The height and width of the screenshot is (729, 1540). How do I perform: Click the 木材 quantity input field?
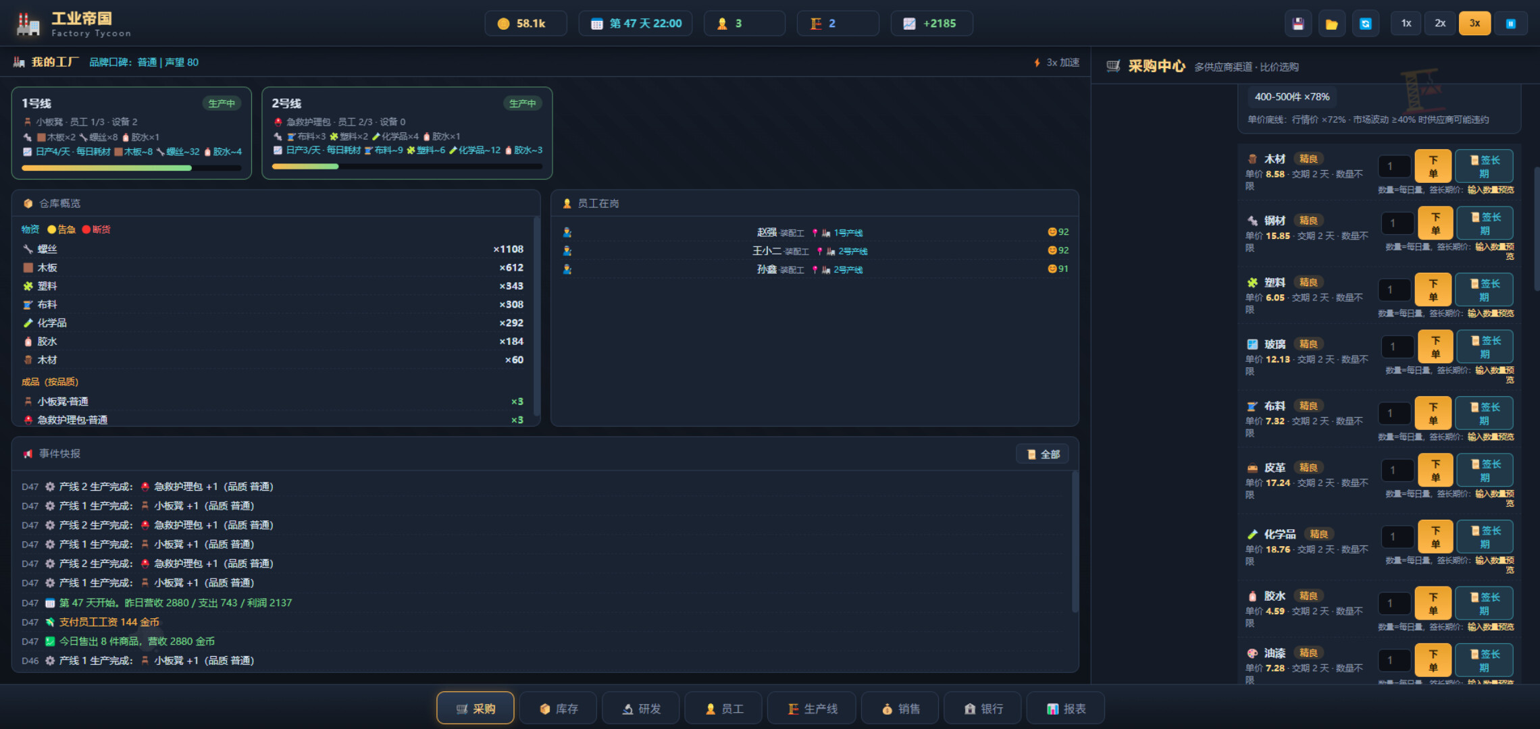coord(1395,166)
